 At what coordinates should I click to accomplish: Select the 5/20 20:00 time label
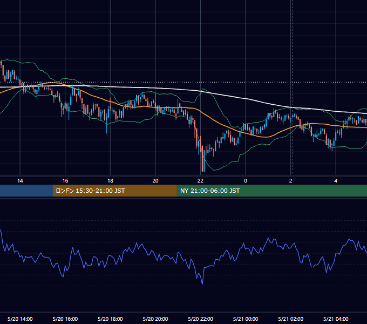(x=155, y=319)
